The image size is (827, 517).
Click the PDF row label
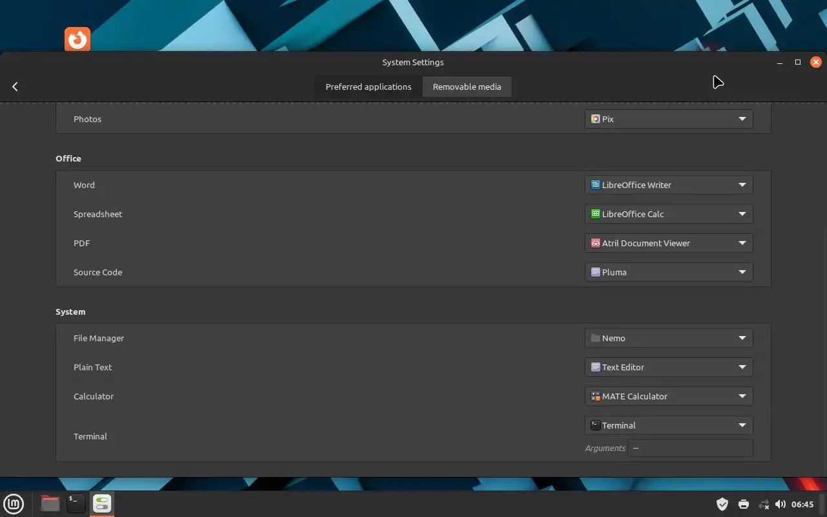click(x=81, y=243)
